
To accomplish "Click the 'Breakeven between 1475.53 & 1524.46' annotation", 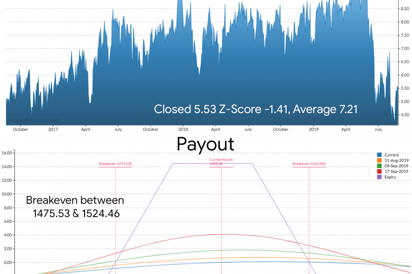I will tap(75, 207).
